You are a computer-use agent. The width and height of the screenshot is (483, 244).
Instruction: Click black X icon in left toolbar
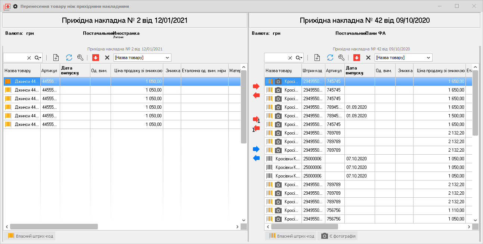(107, 58)
